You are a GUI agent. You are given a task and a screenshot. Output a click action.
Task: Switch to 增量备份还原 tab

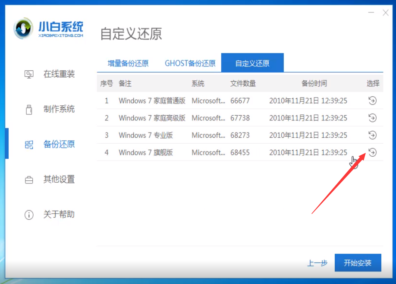[x=128, y=63]
